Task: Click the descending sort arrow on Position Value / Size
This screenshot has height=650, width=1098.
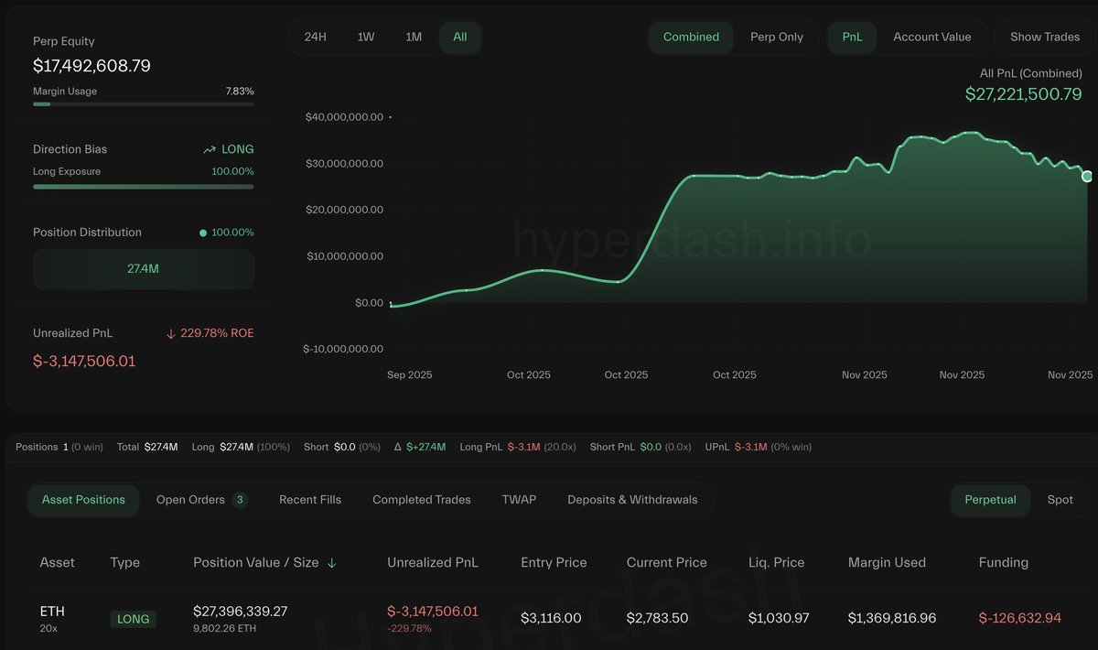Action: click(x=329, y=562)
